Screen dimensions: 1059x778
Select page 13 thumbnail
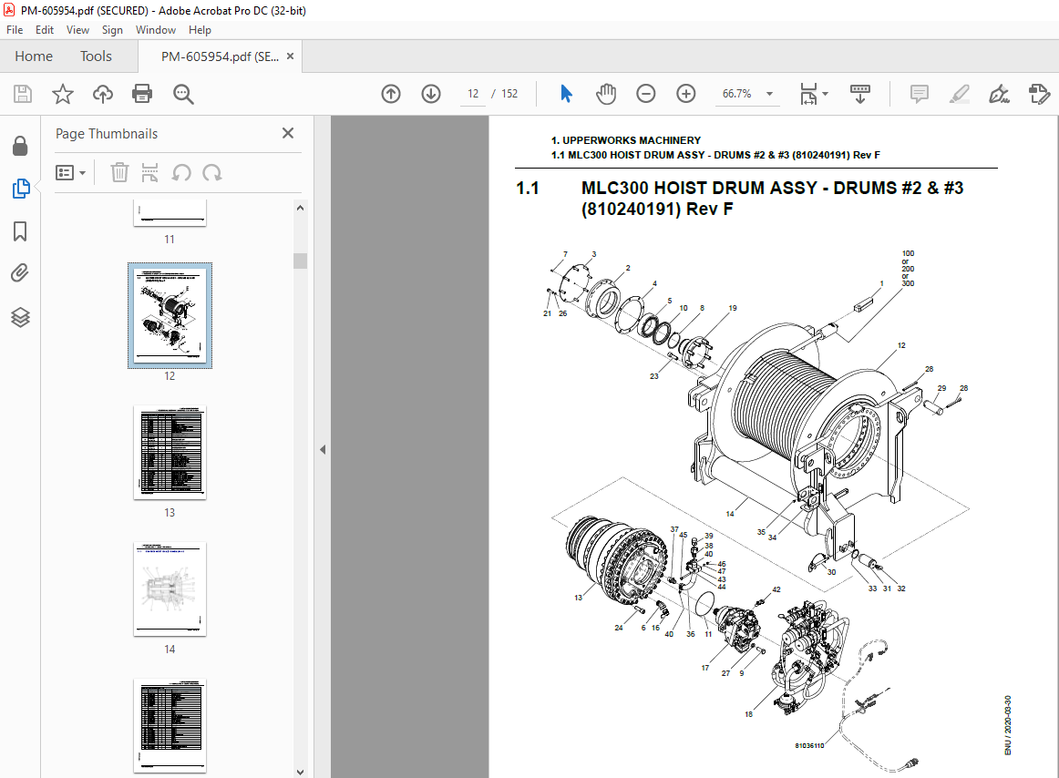coord(170,453)
